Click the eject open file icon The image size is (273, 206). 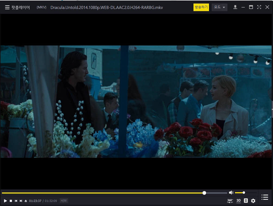click(26, 201)
